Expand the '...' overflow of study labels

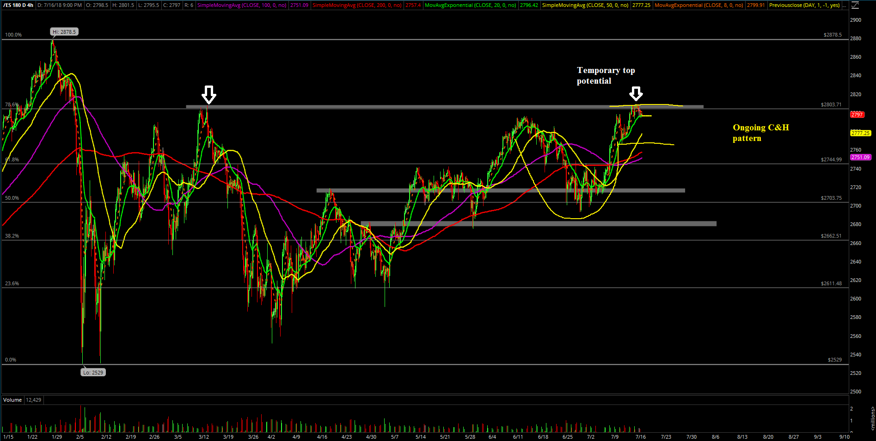(x=844, y=5)
